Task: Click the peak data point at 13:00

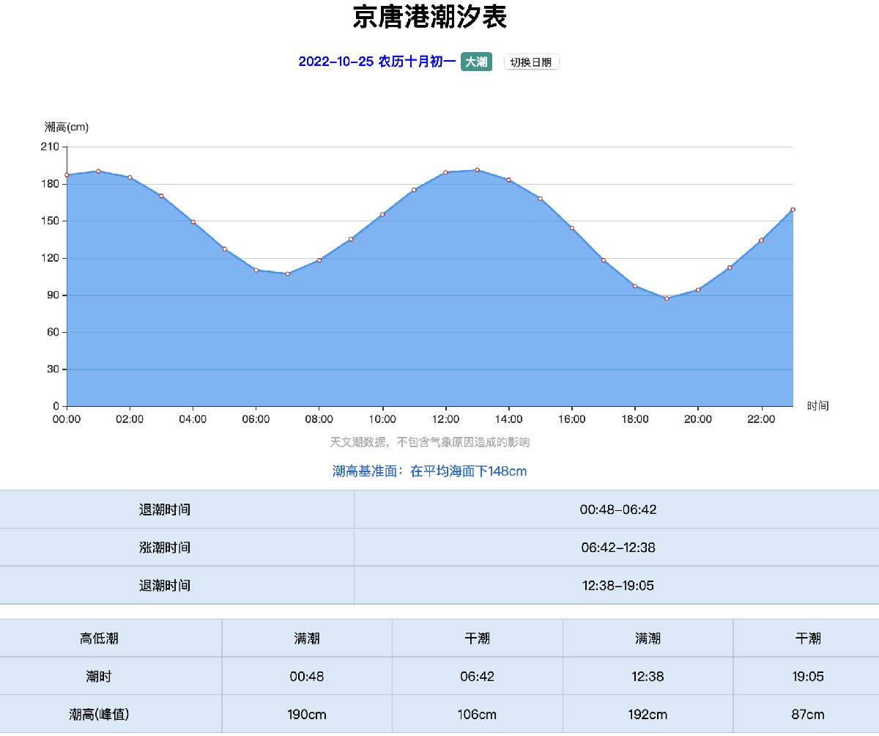Action: [x=477, y=170]
